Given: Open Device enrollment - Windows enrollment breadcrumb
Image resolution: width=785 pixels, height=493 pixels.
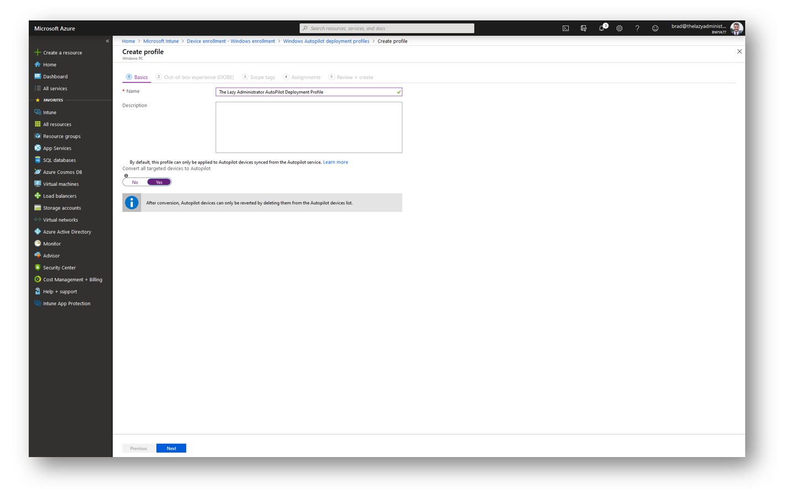Looking at the screenshot, I should tap(231, 41).
